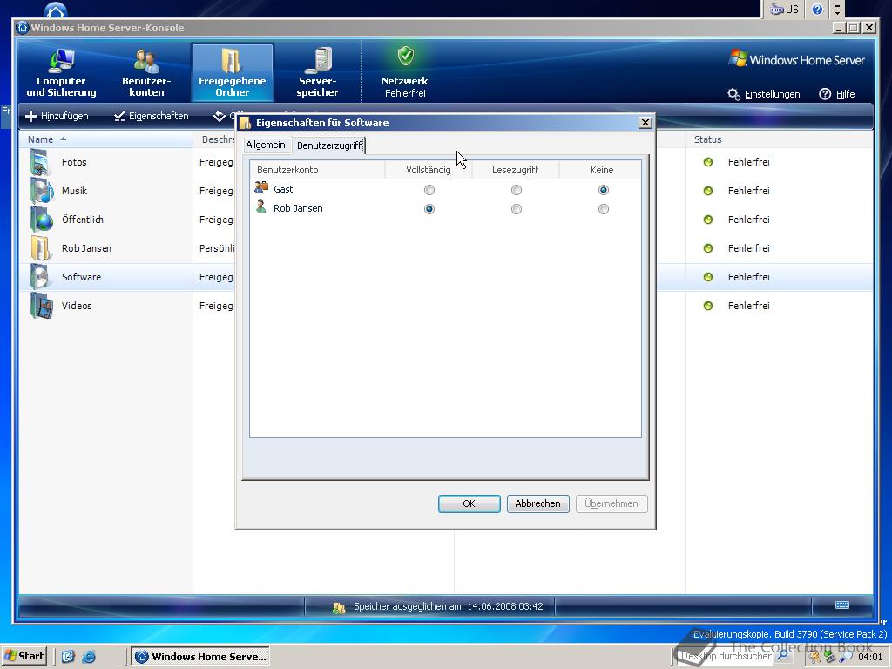Click the Übernehmen button
Screen dimensions: 892x669
point(612,503)
